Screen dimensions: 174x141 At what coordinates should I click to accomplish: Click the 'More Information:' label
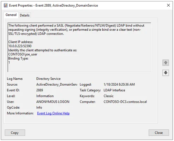[20, 113]
